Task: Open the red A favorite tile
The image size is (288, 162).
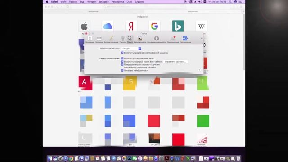Action: tap(85, 83)
